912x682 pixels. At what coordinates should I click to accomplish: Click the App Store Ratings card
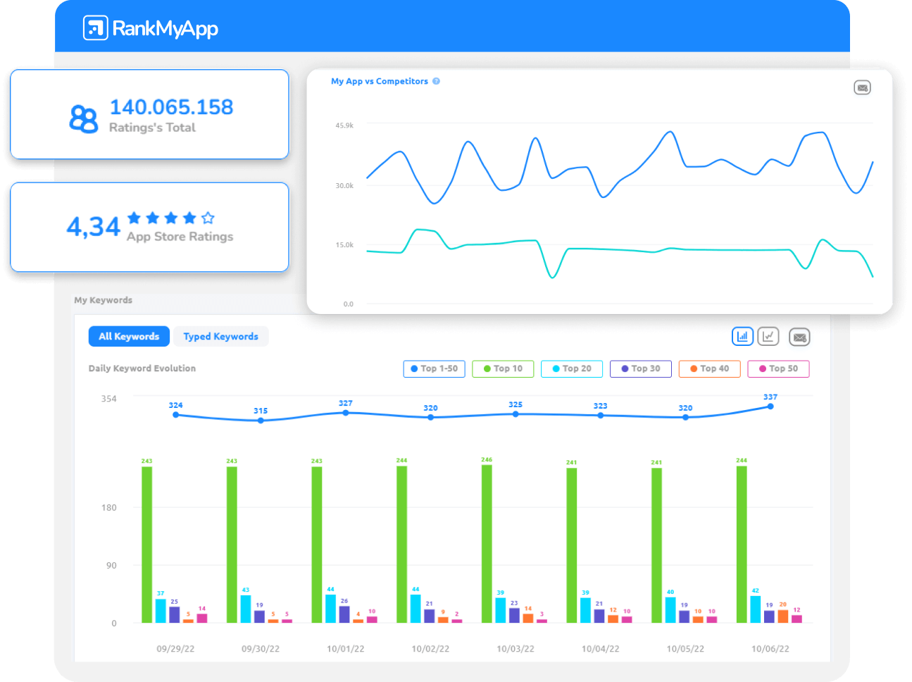(149, 227)
